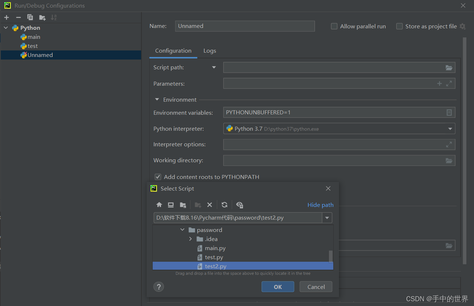Open help for Select Script dialog
474x306 pixels.
pyautogui.click(x=158, y=287)
